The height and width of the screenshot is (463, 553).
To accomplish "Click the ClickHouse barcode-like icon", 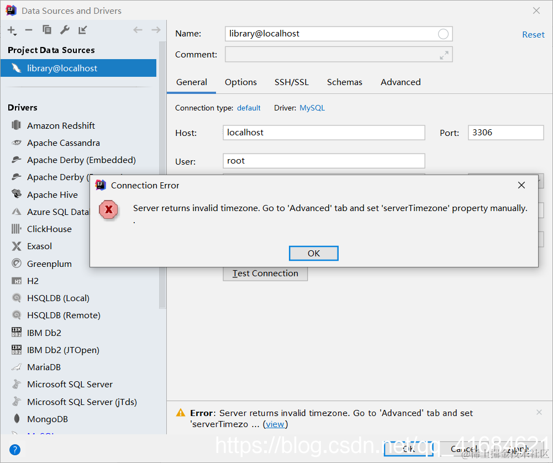I will coord(16,229).
